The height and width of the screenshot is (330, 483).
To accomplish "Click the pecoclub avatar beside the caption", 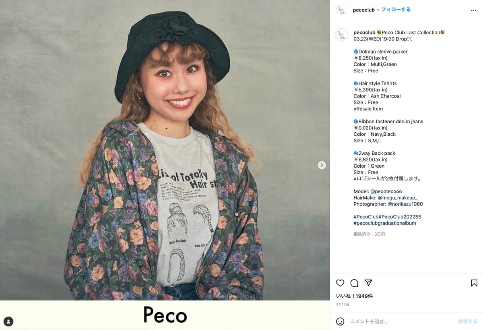I will 341,35.
